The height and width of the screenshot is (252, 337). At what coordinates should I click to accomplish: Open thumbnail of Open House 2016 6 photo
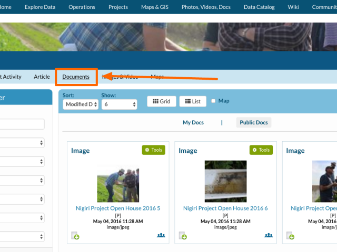click(x=225, y=181)
